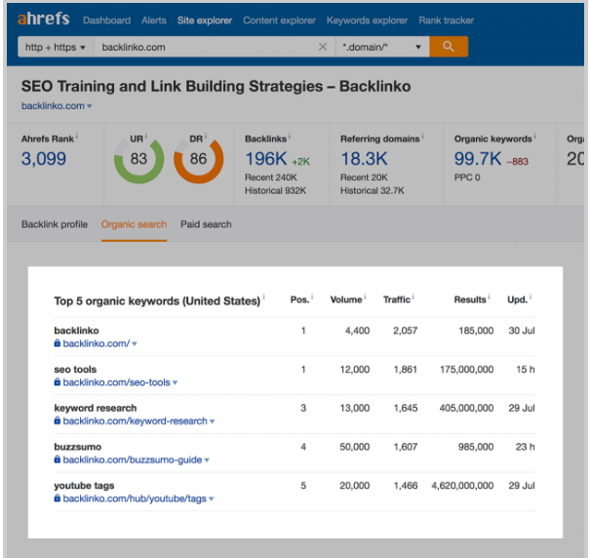Click info icon next to Pos. column
Screen dimensions: 590x558
pyautogui.click(x=312, y=297)
